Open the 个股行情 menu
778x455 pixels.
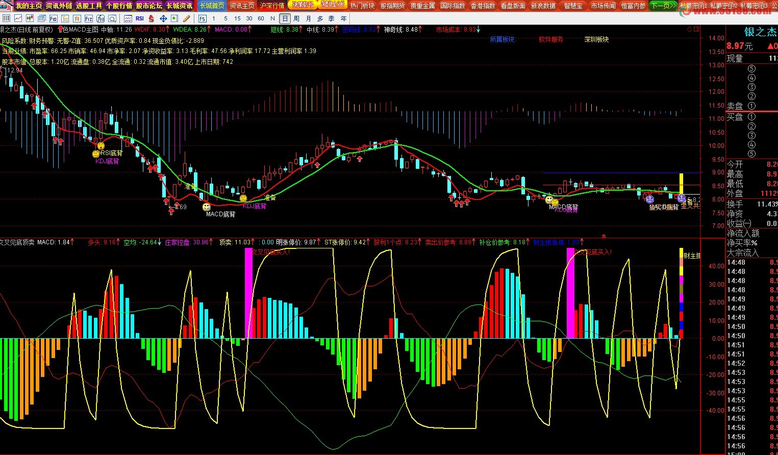119,6
